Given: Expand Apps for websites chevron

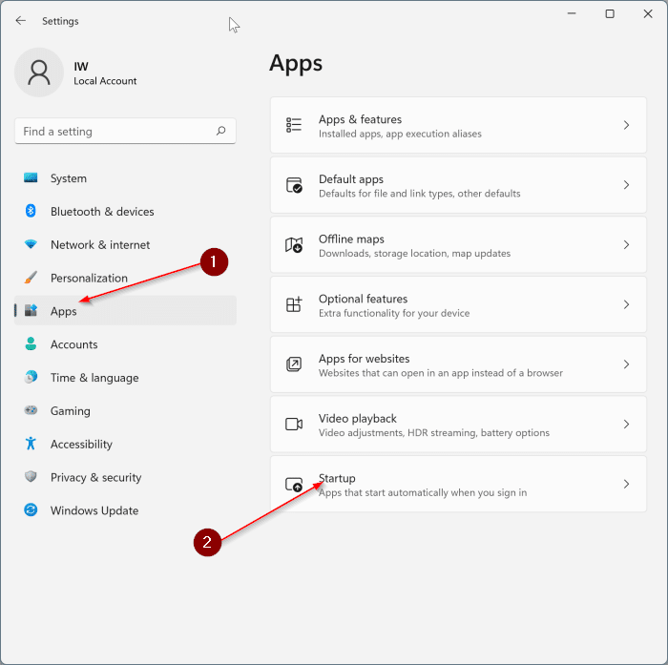Looking at the screenshot, I should pos(626,364).
